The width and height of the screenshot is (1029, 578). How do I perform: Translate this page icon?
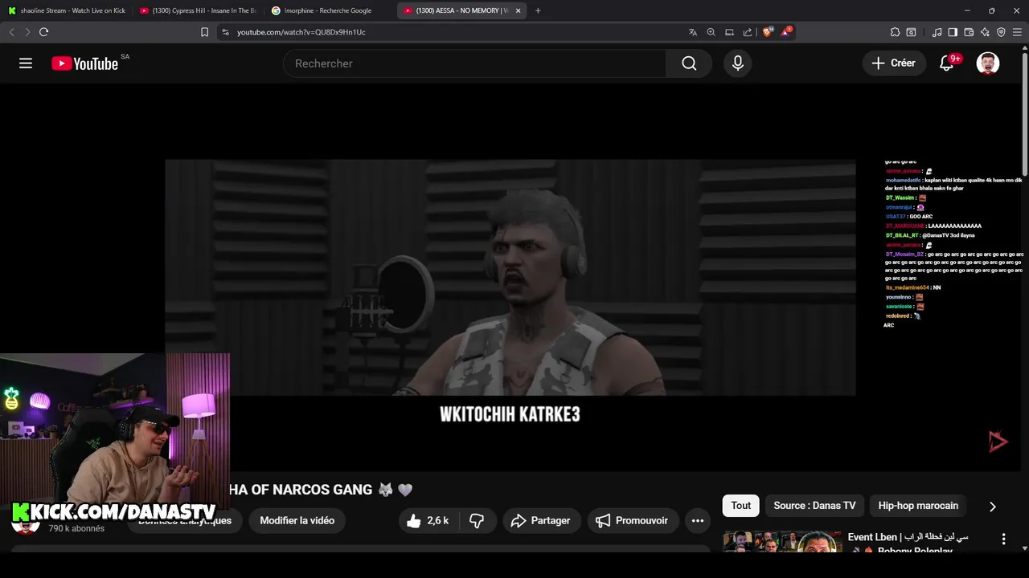[693, 32]
